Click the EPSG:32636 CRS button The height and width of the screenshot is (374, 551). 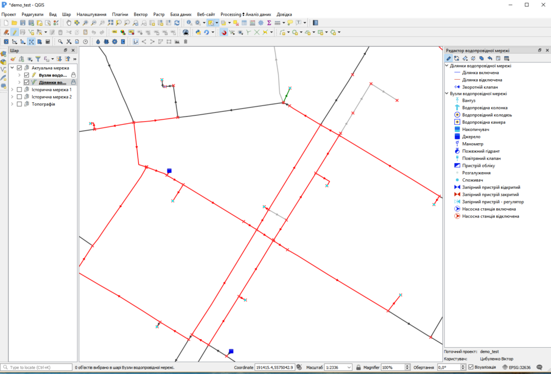pyautogui.click(x=516, y=368)
